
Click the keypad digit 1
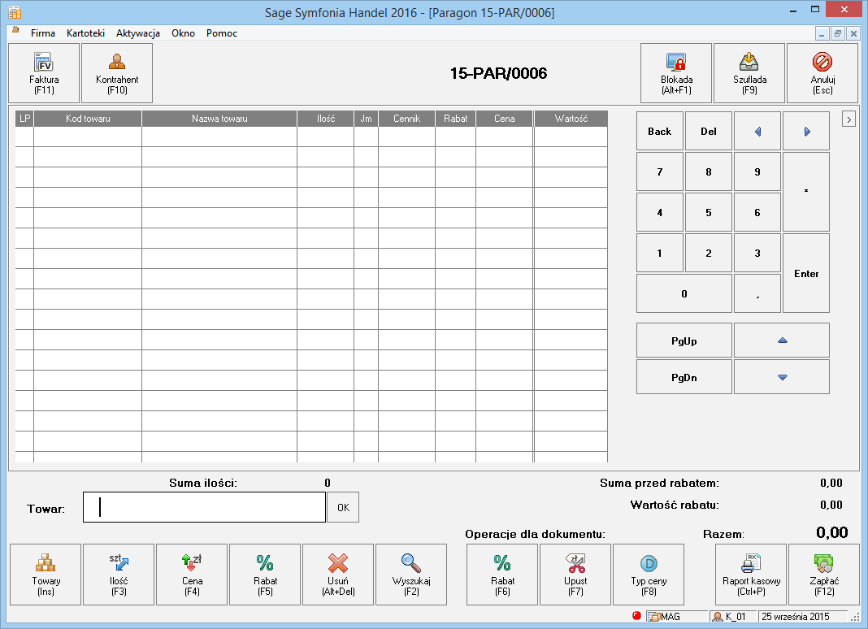tap(659, 253)
